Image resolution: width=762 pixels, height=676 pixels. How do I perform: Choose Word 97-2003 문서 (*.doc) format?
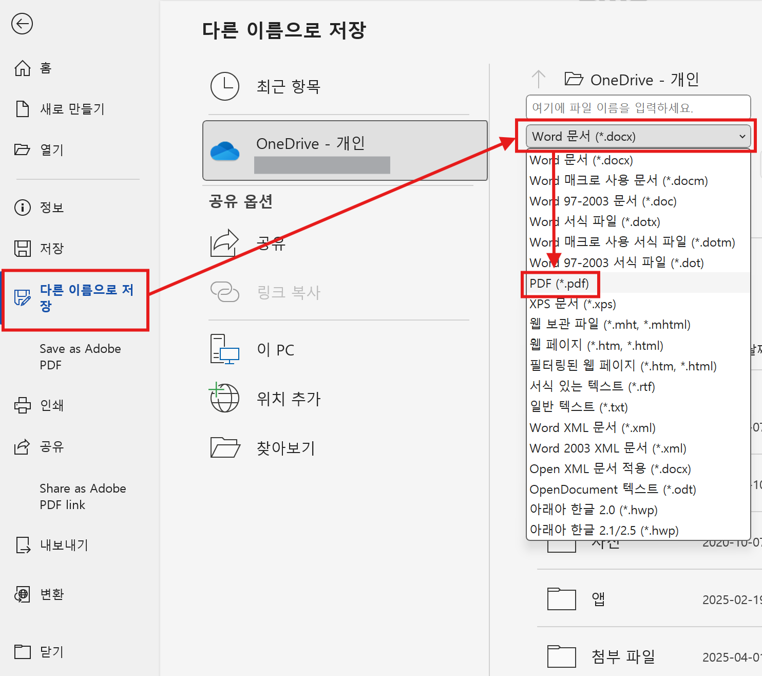point(638,201)
